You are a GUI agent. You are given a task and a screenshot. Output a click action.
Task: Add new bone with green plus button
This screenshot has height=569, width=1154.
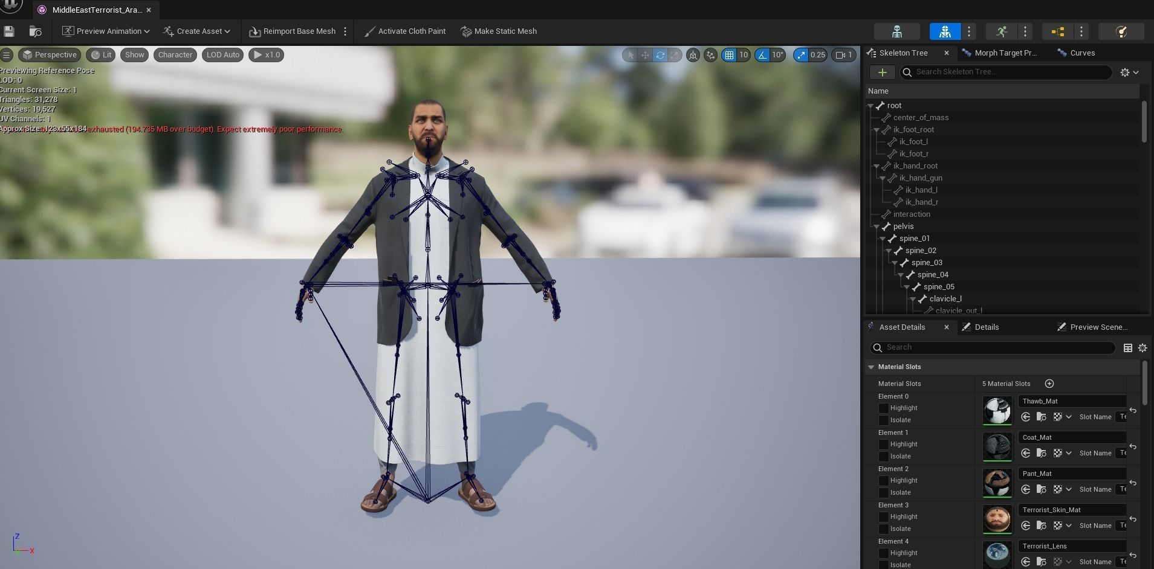[883, 72]
